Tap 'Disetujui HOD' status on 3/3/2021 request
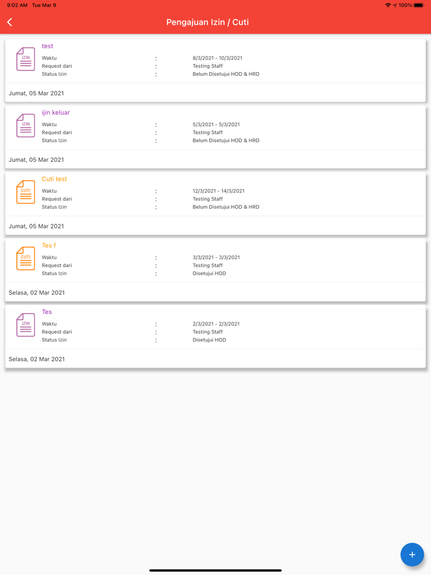This screenshot has height=575, width=431. [x=209, y=273]
